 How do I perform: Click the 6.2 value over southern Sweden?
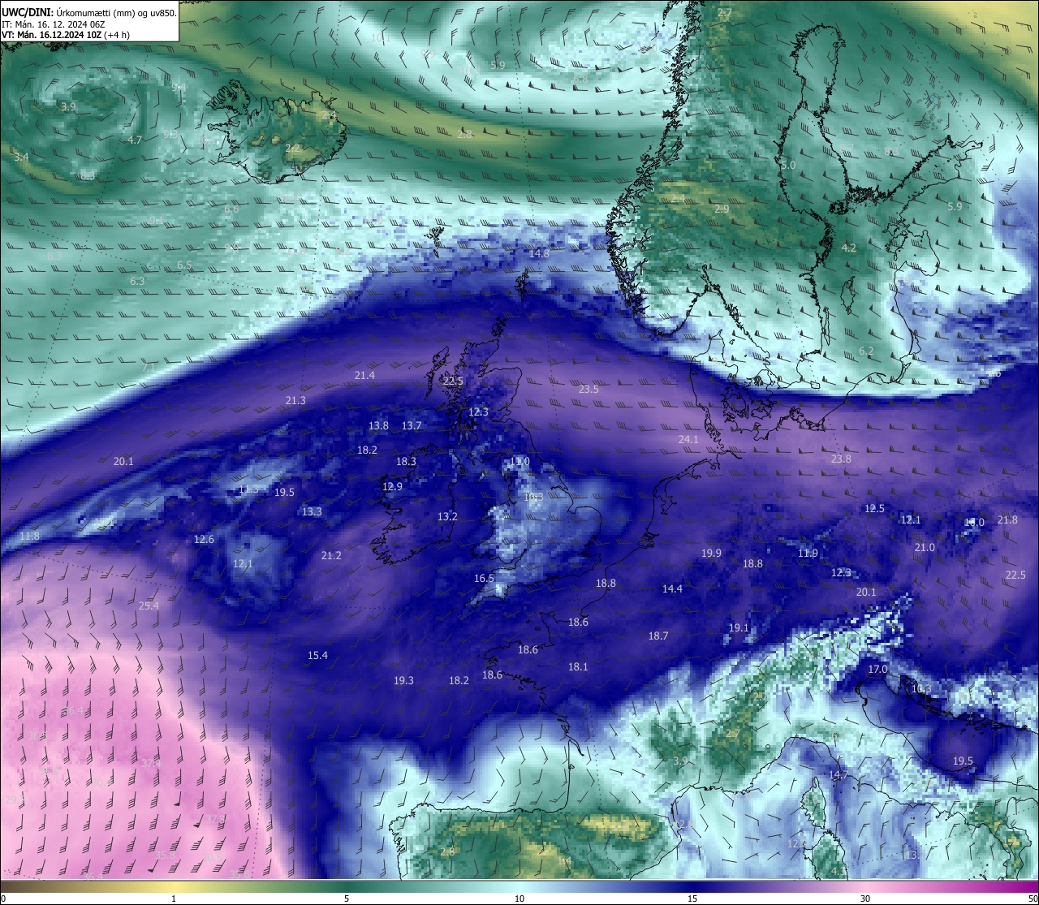tap(865, 351)
